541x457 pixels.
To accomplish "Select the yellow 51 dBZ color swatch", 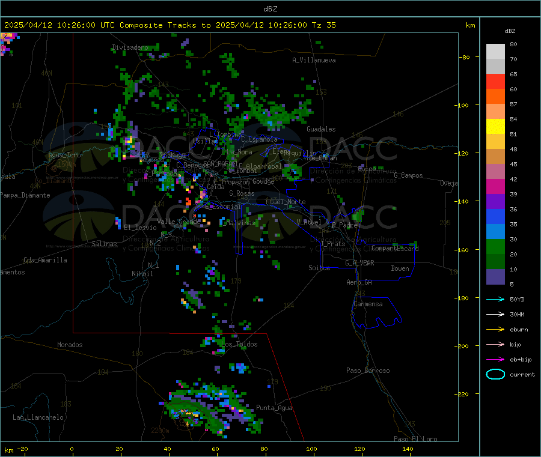I will click(x=495, y=127).
